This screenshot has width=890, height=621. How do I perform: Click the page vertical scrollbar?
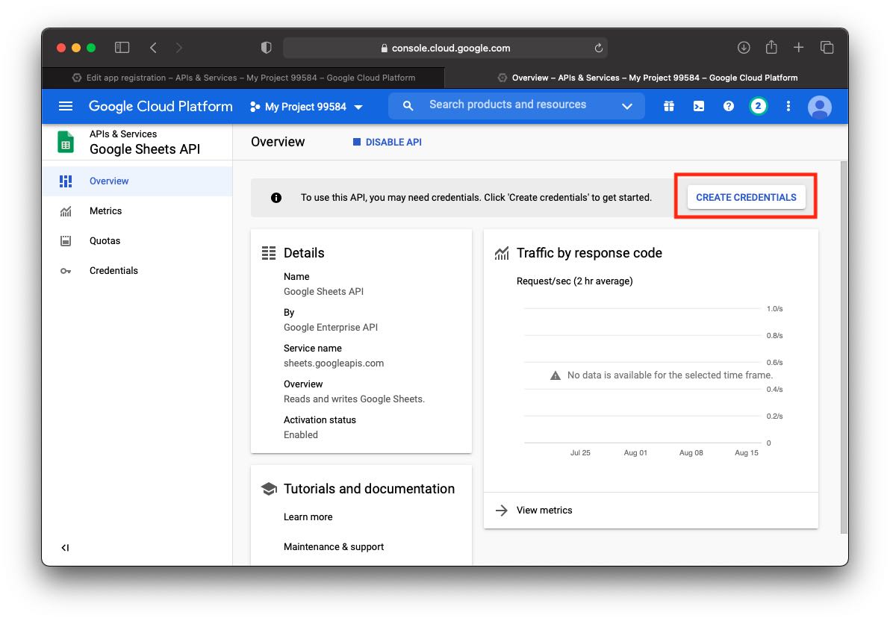click(x=844, y=347)
